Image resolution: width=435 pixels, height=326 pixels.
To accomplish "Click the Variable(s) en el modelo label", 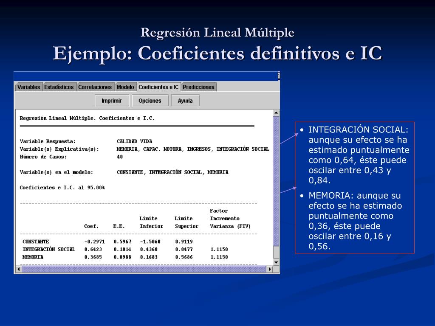I will (x=56, y=172).
